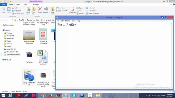Click Tutorial and Gallary (G:) breadcrumb

pyautogui.click(x=35, y=20)
